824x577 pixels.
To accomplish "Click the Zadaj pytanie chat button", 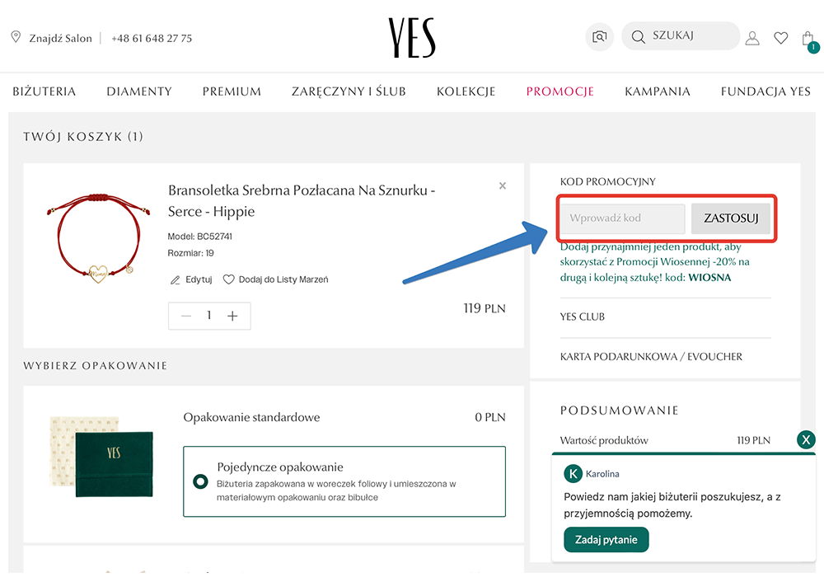I will [606, 540].
